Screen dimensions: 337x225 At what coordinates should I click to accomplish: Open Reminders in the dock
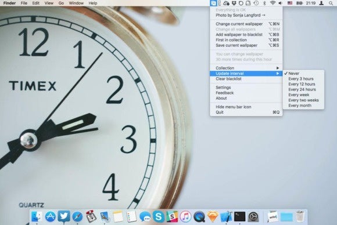pos(131,216)
